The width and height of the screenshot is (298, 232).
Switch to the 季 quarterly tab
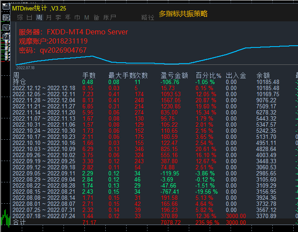pos(58,17)
